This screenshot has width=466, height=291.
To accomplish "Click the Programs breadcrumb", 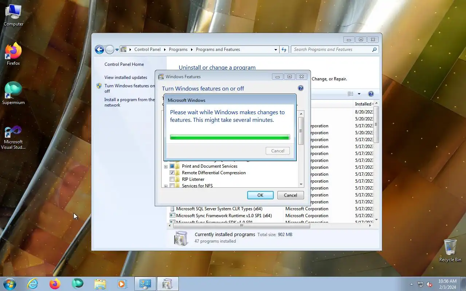I will (178, 49).
